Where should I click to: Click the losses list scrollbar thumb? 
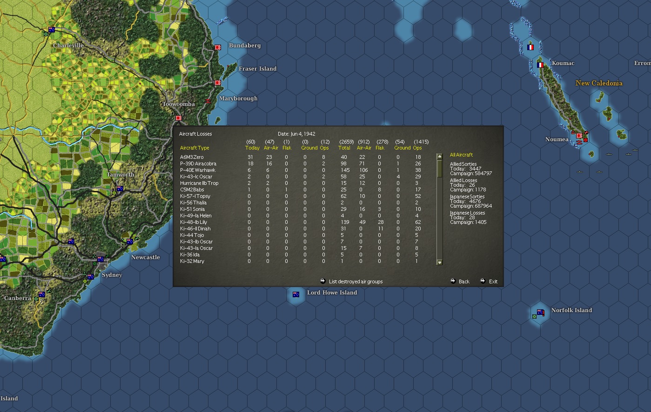point(439,168)
